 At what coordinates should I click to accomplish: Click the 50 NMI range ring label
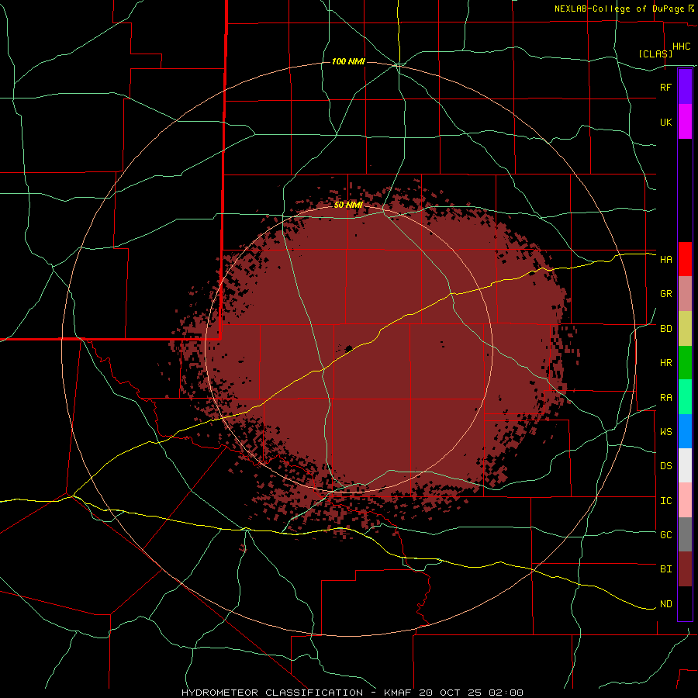pyautogui.click(x=348, y=205)
